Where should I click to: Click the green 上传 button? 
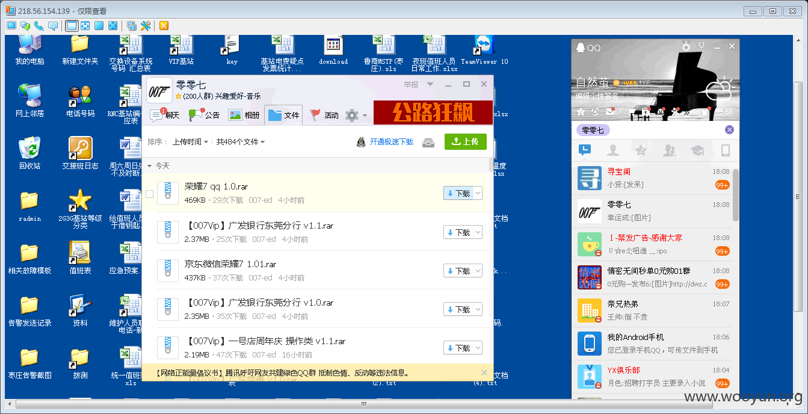[x=466, y=141]
